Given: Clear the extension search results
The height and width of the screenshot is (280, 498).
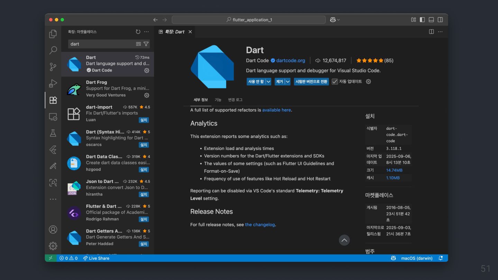Looking at the screenshot, I should [x=138, y=44].
